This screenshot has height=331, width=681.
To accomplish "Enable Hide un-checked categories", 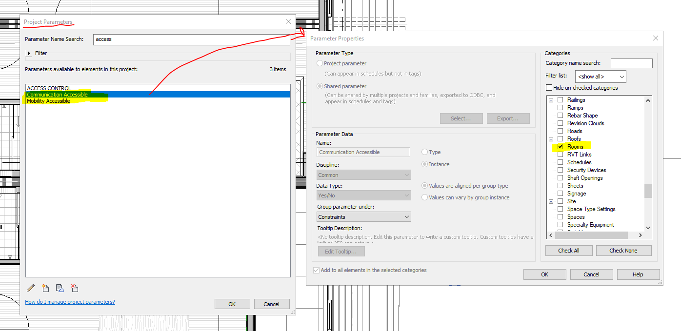I will [548, 87].
